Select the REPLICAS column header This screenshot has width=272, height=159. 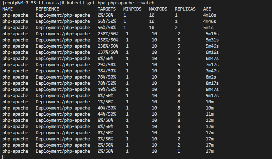185,9
